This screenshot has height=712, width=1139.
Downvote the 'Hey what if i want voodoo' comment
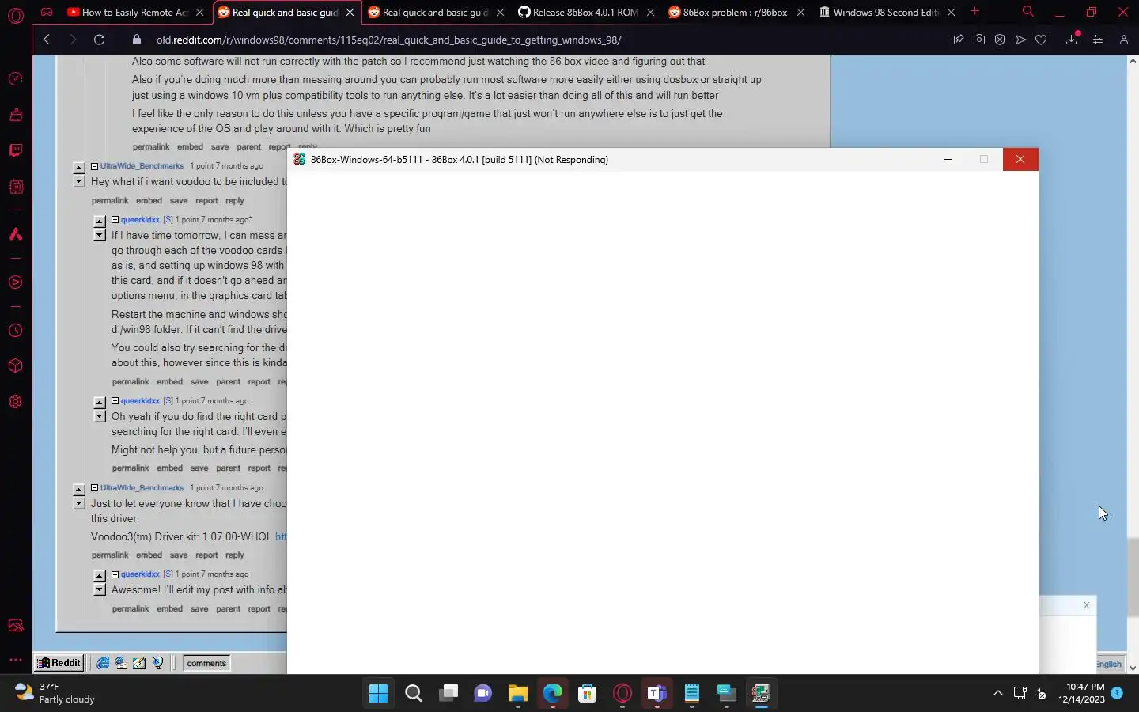click(78, 181)
